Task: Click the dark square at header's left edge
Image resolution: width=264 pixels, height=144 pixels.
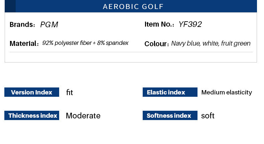Action: (10, 6)
